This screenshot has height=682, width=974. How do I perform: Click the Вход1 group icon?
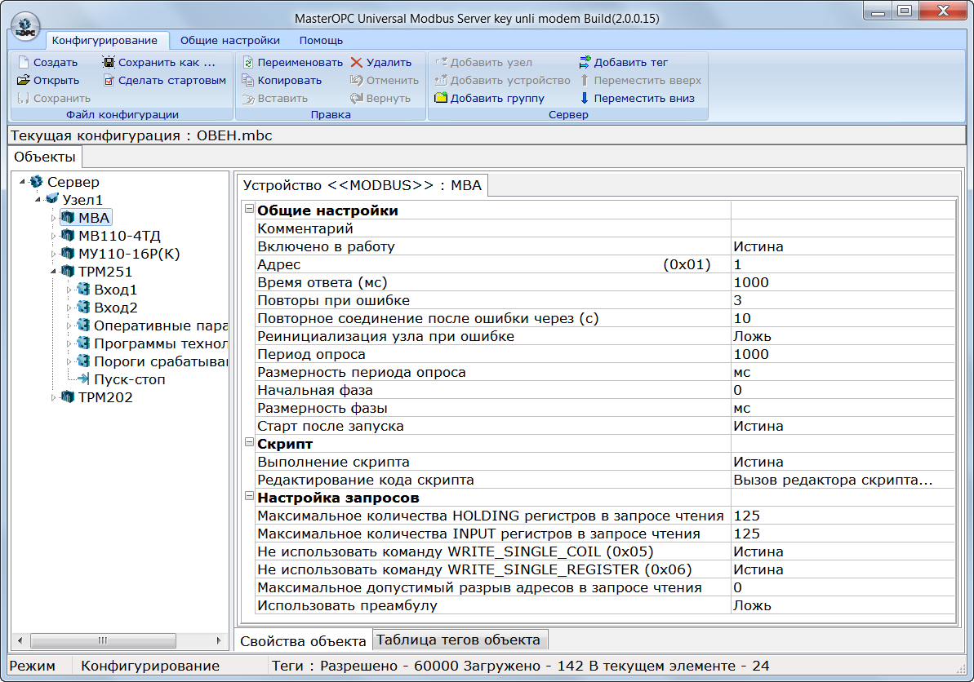click(83, 289)
